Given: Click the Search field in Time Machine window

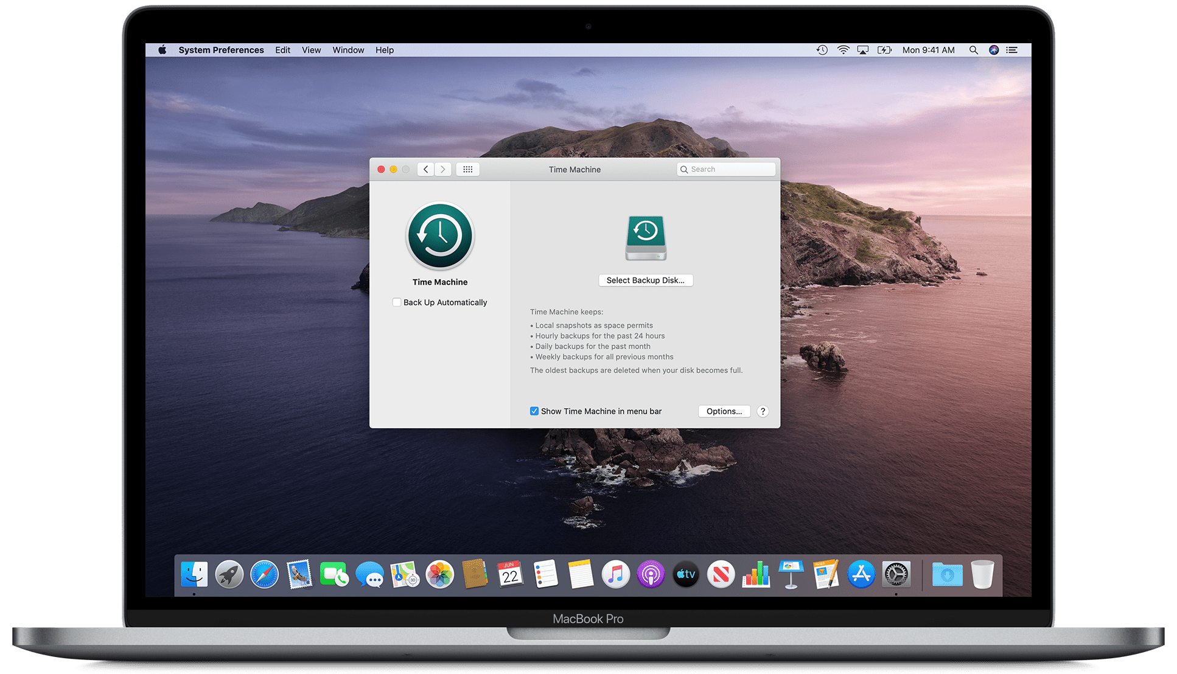Looking at the screenshot, I should pos(726,169).
